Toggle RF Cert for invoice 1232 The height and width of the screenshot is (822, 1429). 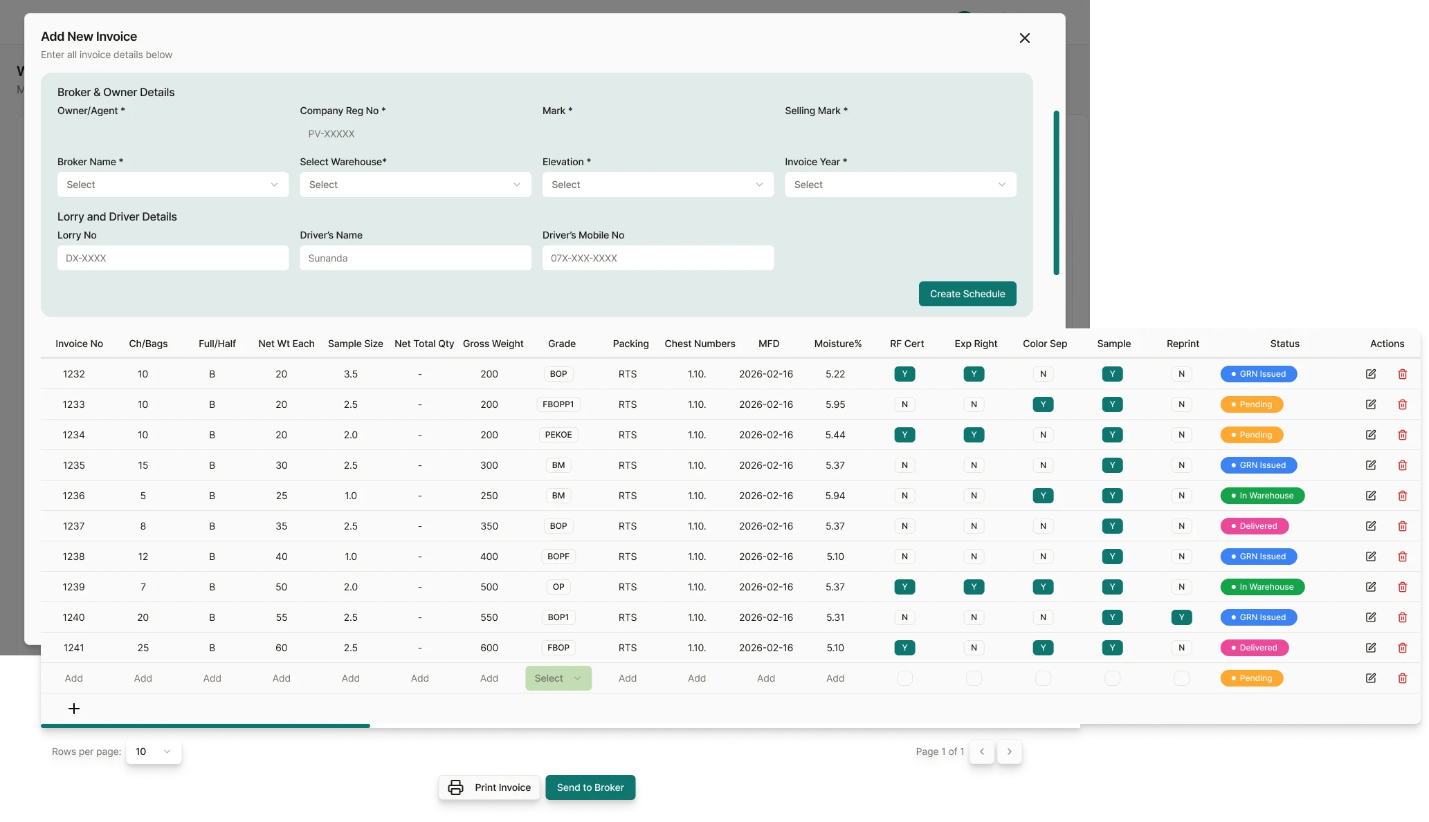point(904,374)
